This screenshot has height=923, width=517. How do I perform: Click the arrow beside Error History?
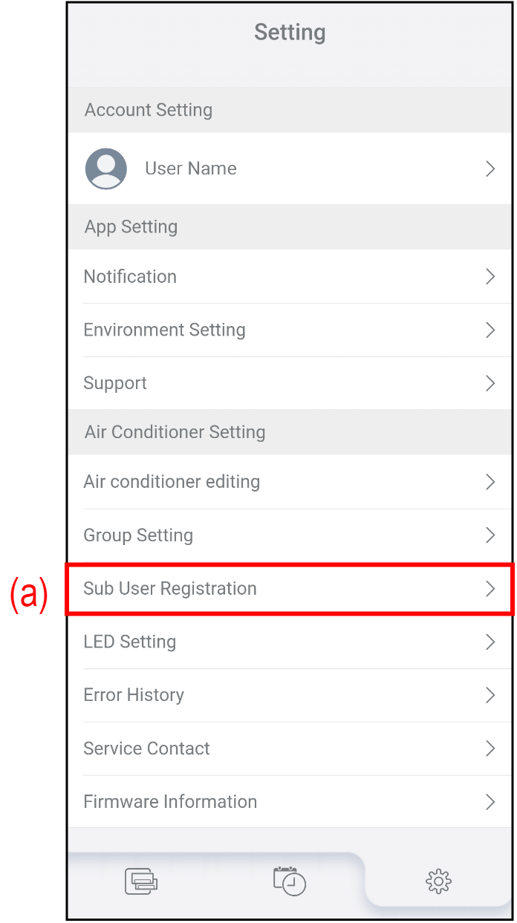pos(490,695)
